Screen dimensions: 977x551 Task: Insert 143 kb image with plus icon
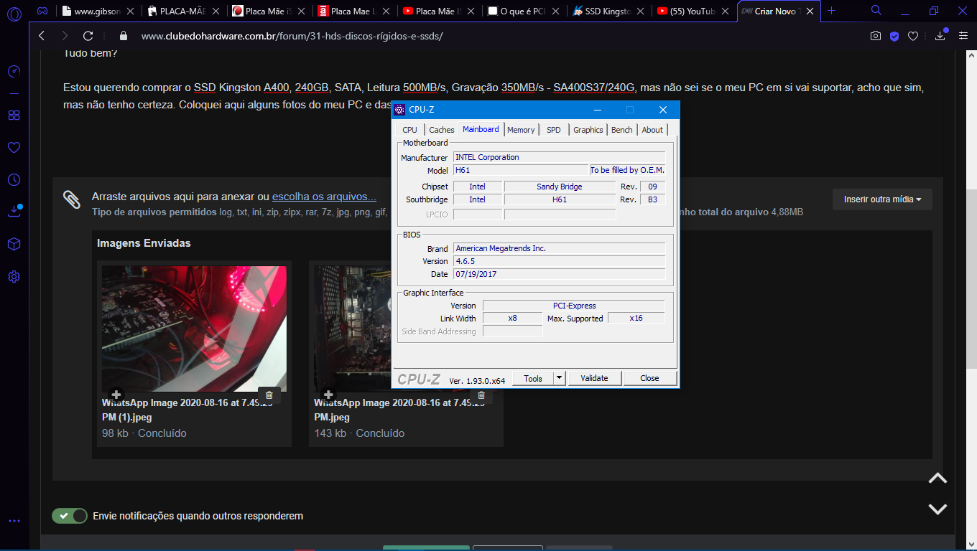(328, 395)
